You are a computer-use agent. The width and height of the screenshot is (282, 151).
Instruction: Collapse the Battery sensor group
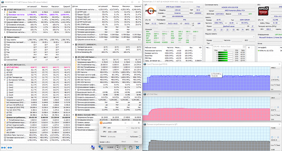pyautogui.click(x=73, y=115)
